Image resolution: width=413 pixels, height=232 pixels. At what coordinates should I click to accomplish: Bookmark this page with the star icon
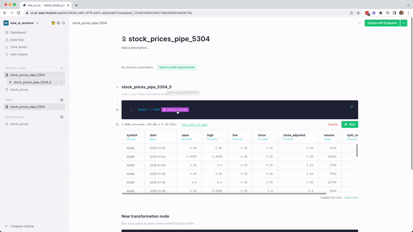point(358,13)
